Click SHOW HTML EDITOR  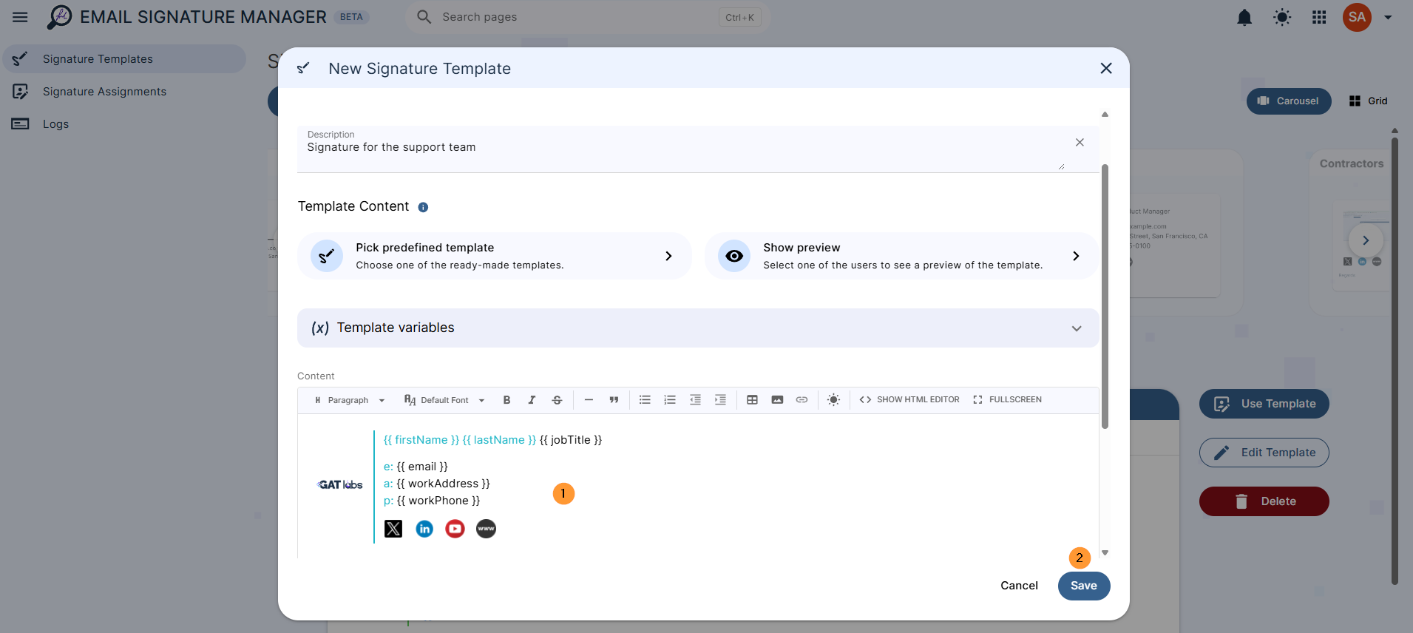tap(909, 400)
